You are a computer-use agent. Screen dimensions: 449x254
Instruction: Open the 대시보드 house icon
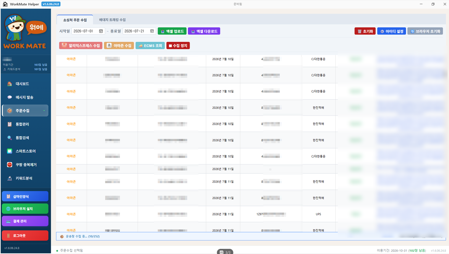pyautogui.click(x=10, y=84)
